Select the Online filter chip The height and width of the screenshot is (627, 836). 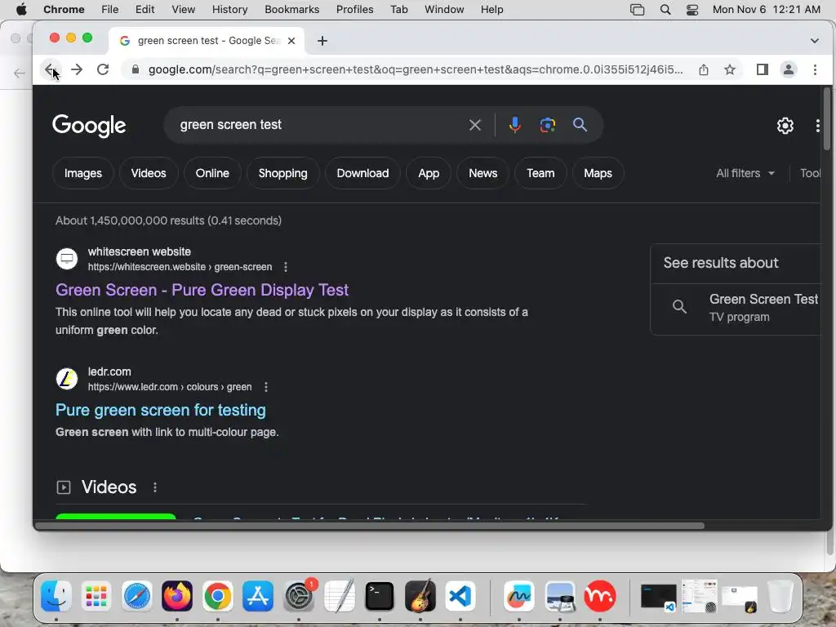coord(212,173)
